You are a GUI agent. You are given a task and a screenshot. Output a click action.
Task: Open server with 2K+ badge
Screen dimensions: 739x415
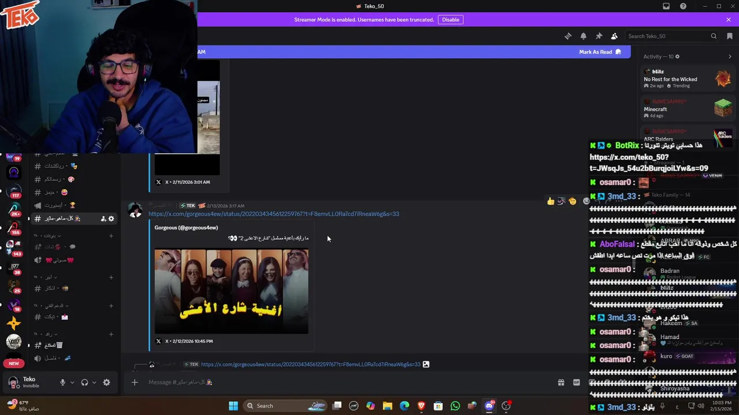14,210
